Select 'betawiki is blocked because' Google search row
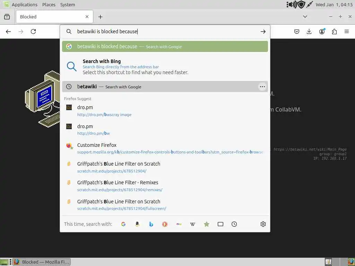Screen dimensions: 355x266 [165, 46]
